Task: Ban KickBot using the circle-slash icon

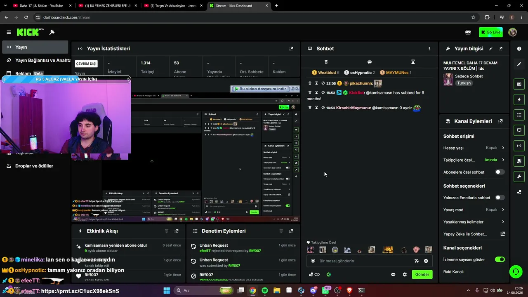Action: click(x=323, y=93)
